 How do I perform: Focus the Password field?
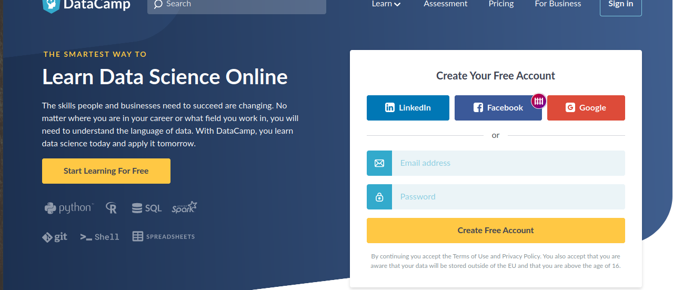508,197
